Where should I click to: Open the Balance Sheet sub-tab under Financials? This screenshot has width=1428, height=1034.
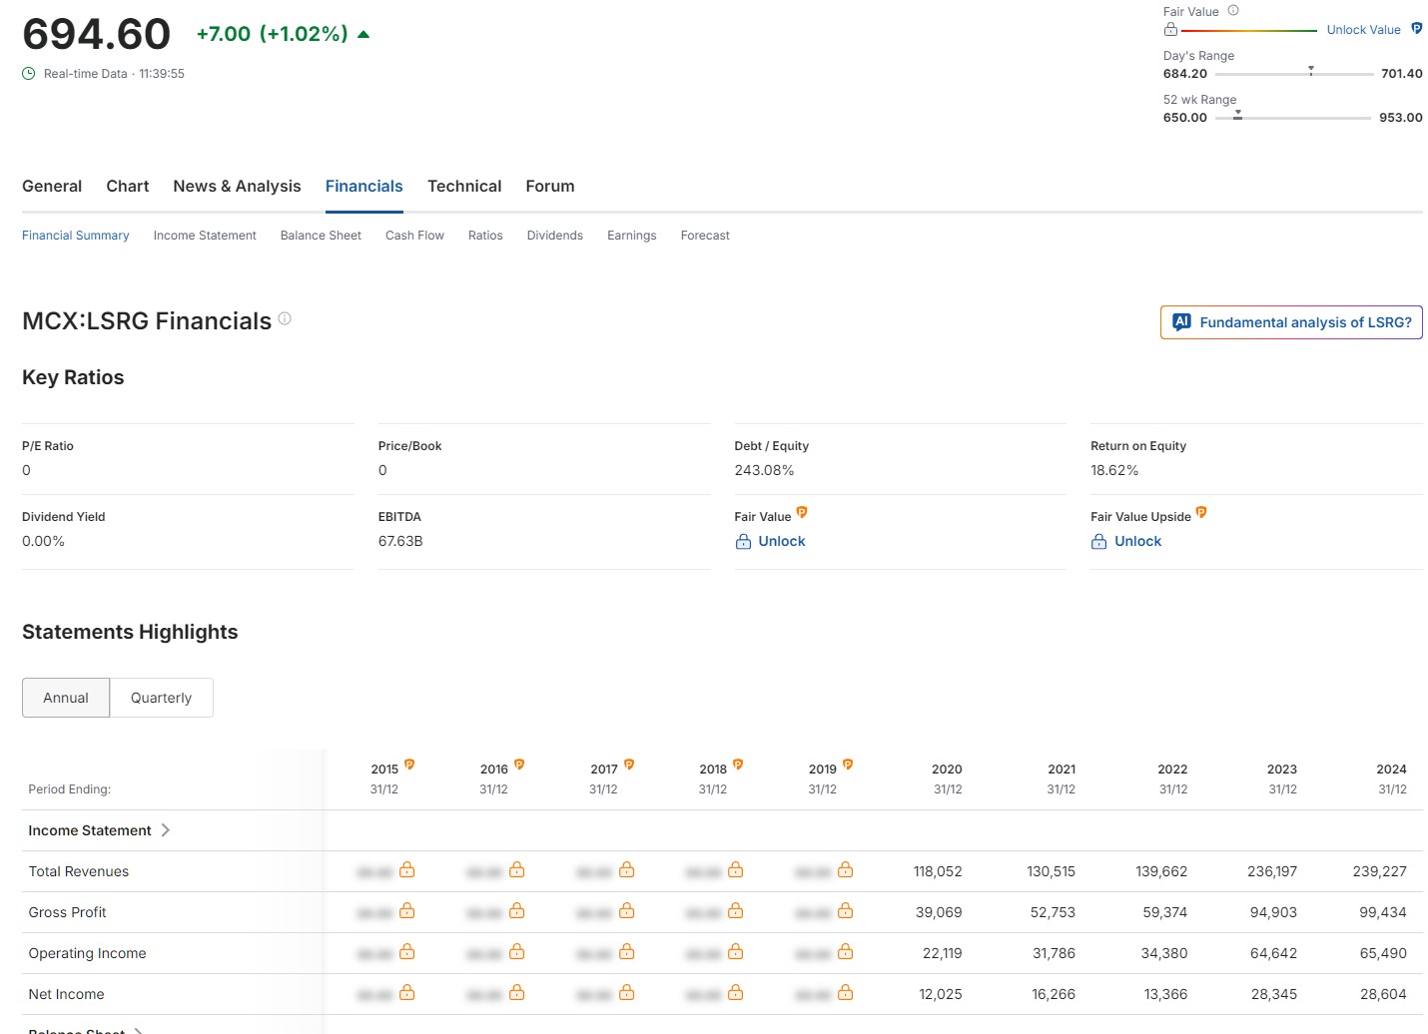coord(321,236)
